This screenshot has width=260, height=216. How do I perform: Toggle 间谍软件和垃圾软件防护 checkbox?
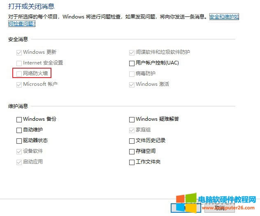pos(132,53)
